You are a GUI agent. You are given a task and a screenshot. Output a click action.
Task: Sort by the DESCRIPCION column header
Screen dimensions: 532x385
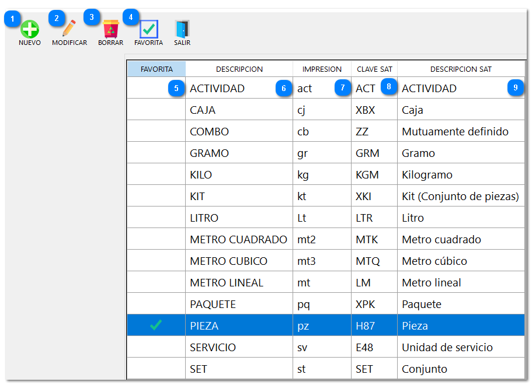coord(239,69)
